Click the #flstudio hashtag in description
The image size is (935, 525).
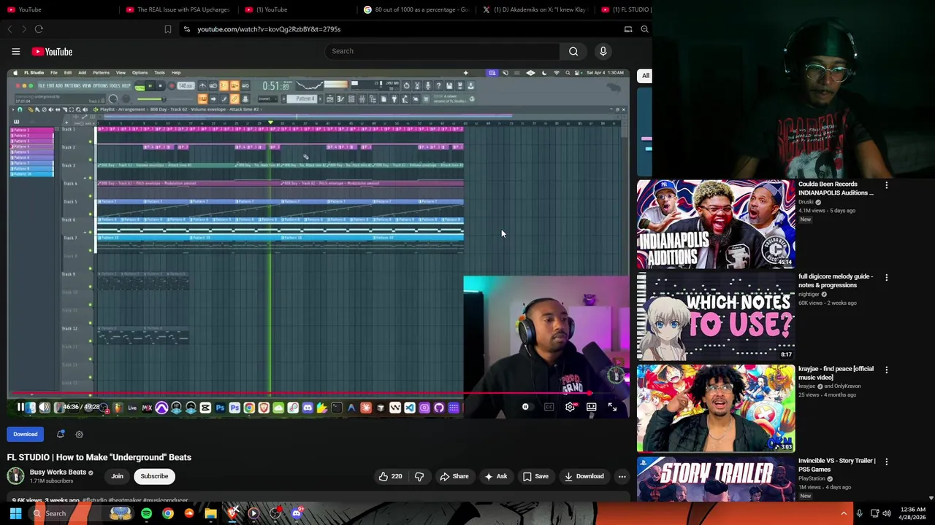click(x=96, y=500)
